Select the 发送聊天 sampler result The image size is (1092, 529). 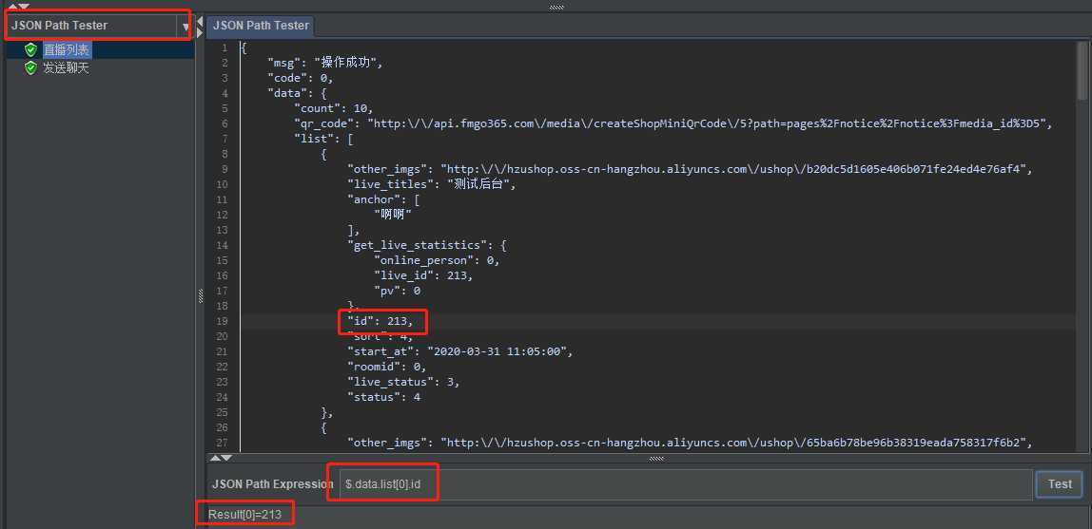tap(67, 68)
